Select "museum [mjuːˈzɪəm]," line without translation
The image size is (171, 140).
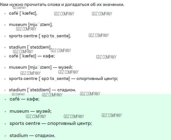point(31,25)
